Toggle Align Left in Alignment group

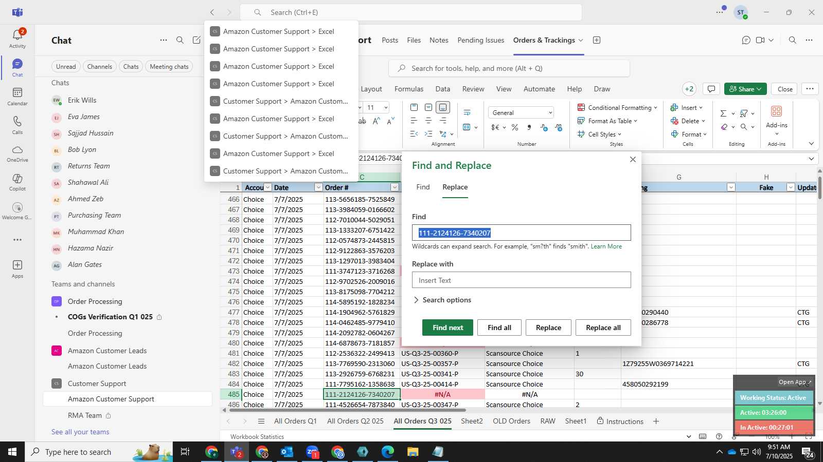414,121
